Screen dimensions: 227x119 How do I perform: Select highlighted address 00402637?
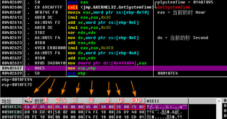pos(12,68)
